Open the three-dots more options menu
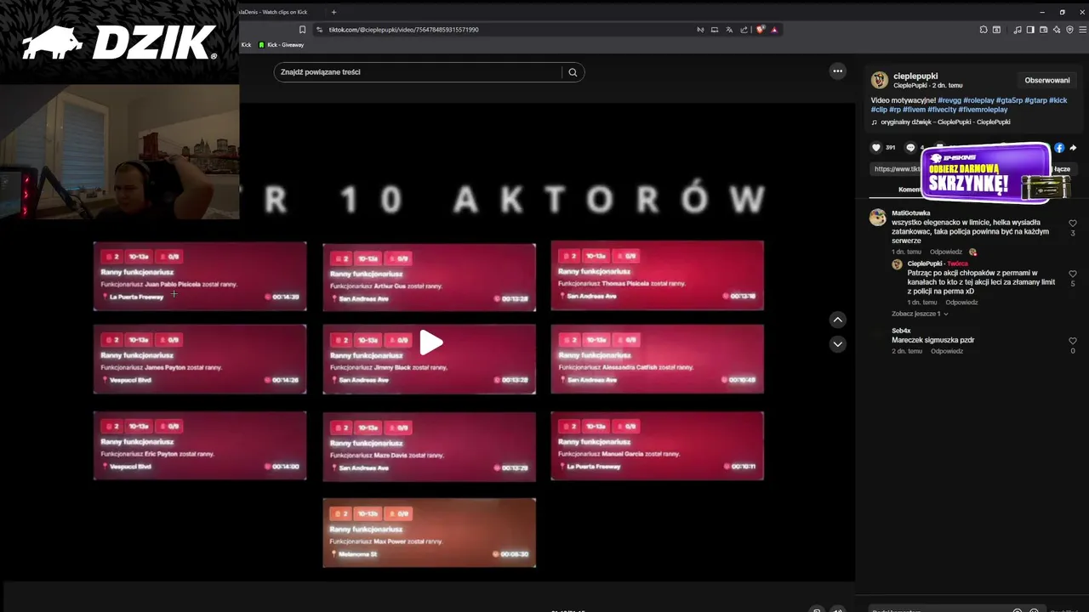This screenshot has width=1089, height=612. (838, 71)
